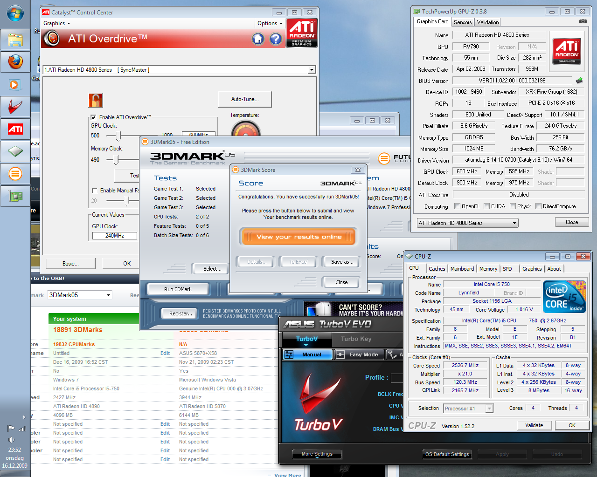The width and height of the screenshot is (597, 477).
Task: Open GPU-Z graphics card dropdown
Action: [468, 223]
